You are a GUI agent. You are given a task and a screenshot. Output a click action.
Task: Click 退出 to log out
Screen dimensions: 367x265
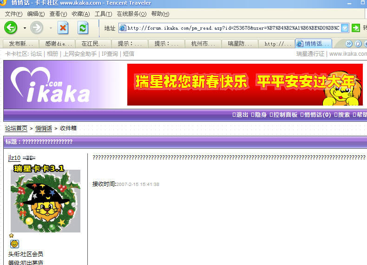pyautogui.click(x=242, y=115)
